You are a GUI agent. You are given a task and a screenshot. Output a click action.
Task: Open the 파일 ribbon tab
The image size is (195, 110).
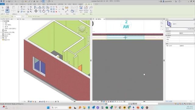pos(2,4)
